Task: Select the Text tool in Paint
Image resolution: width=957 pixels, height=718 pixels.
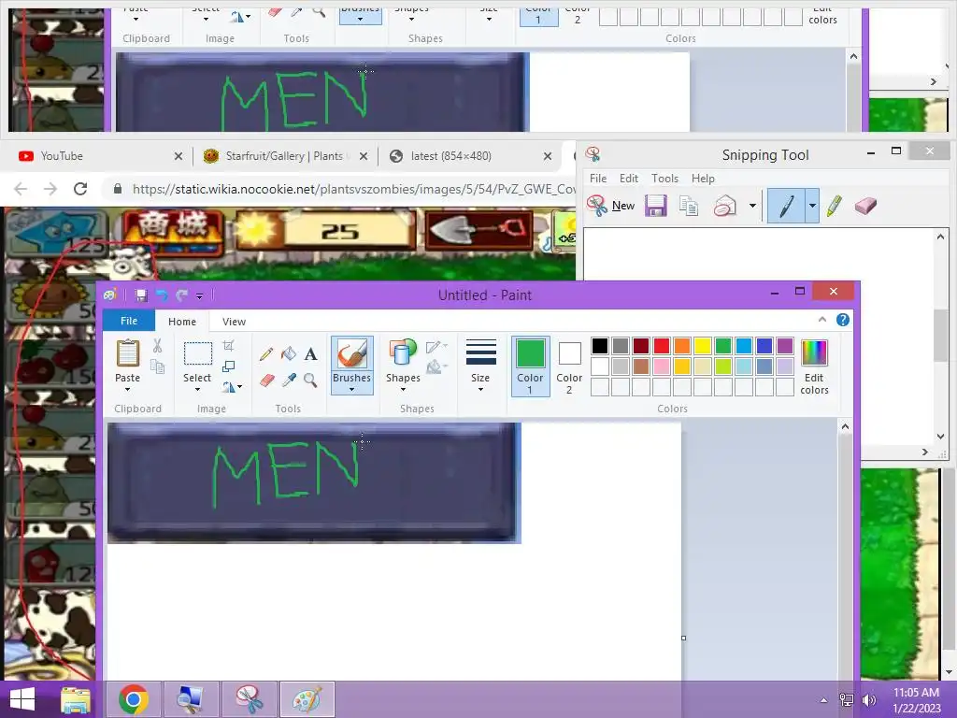Action: 310,354
